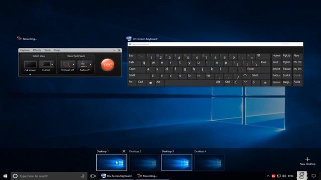Click the Fade key
The image size is (321, 180).
[297, 82]
